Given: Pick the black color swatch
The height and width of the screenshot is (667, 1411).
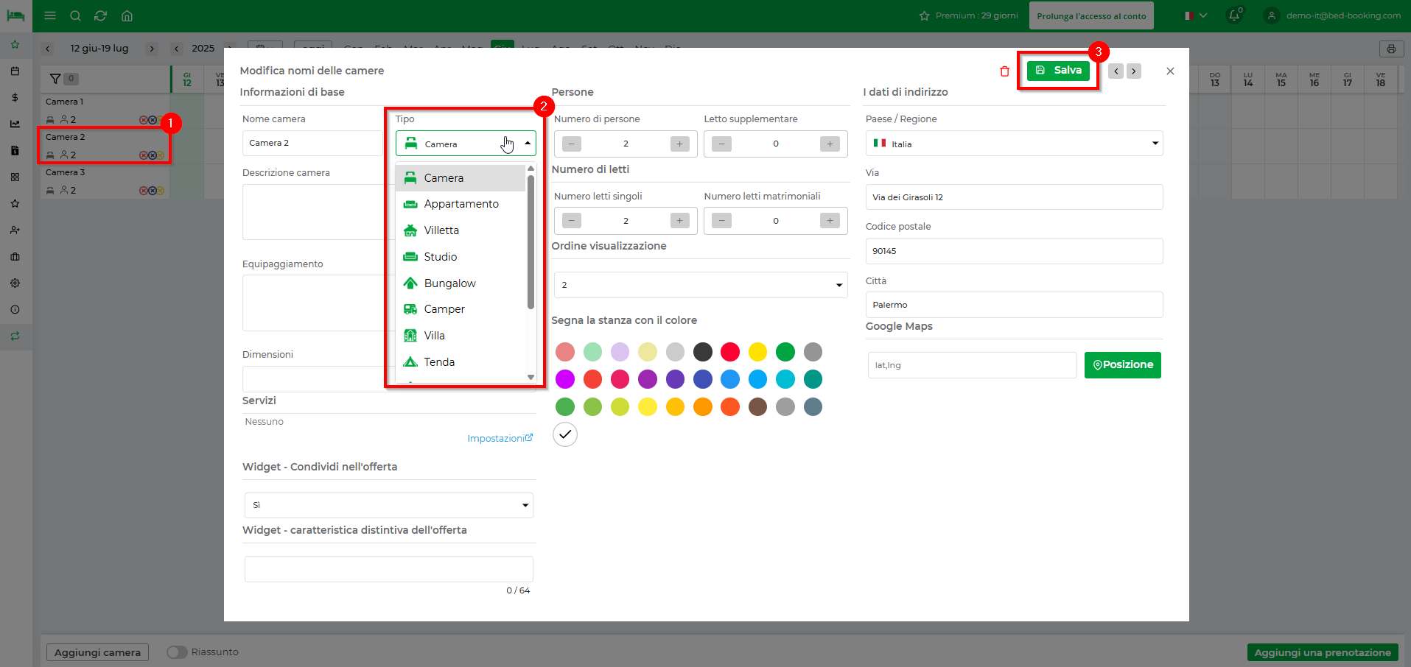Looking at the screenshot, I should [x=703, y=352].
